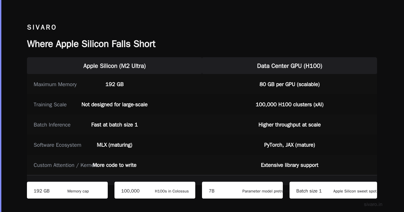This screenshot has height=212, width=404.
Task: Select the 'Training Scale' row label
Action: click(50, 105)
